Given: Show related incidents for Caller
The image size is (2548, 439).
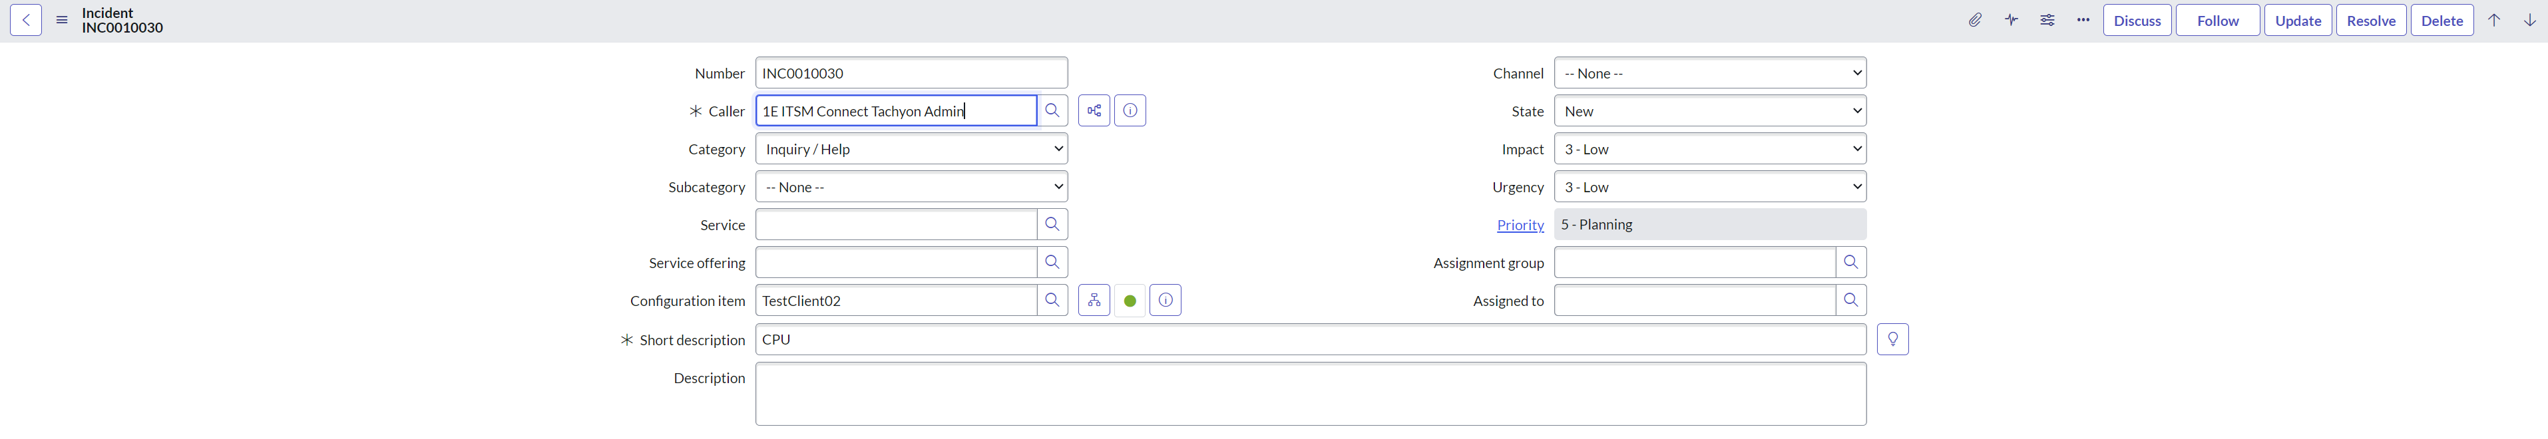Looking at the screenshot, I should tap(1094, 110).
